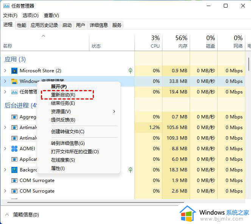
Task: Click the Windows Explorer folder icon
Action: [14, 81]
